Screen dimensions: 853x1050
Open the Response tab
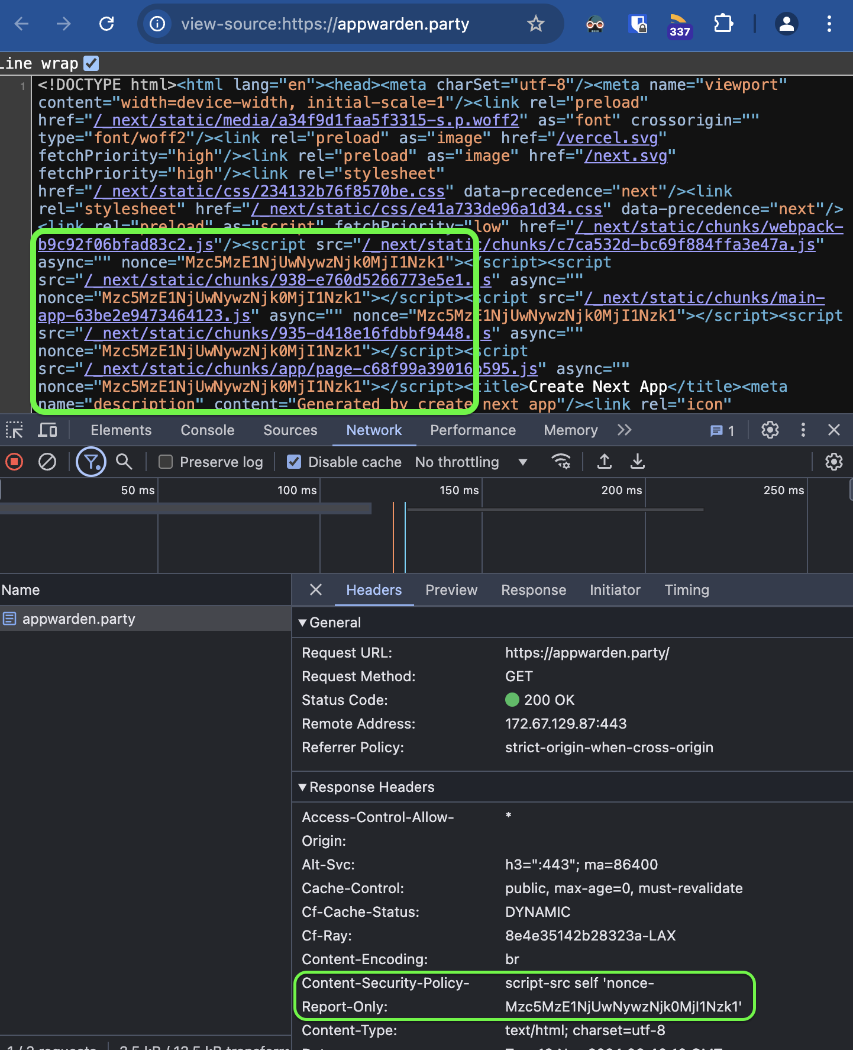[x=534, y=590]
